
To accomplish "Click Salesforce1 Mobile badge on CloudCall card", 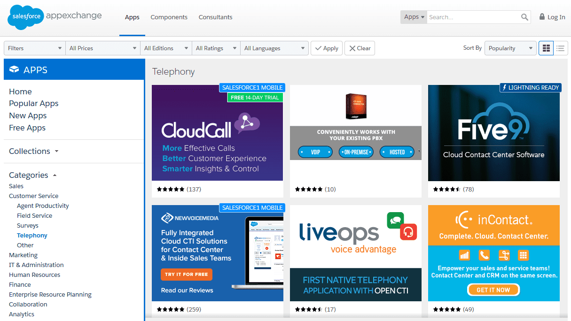I will tap(252, 87).
